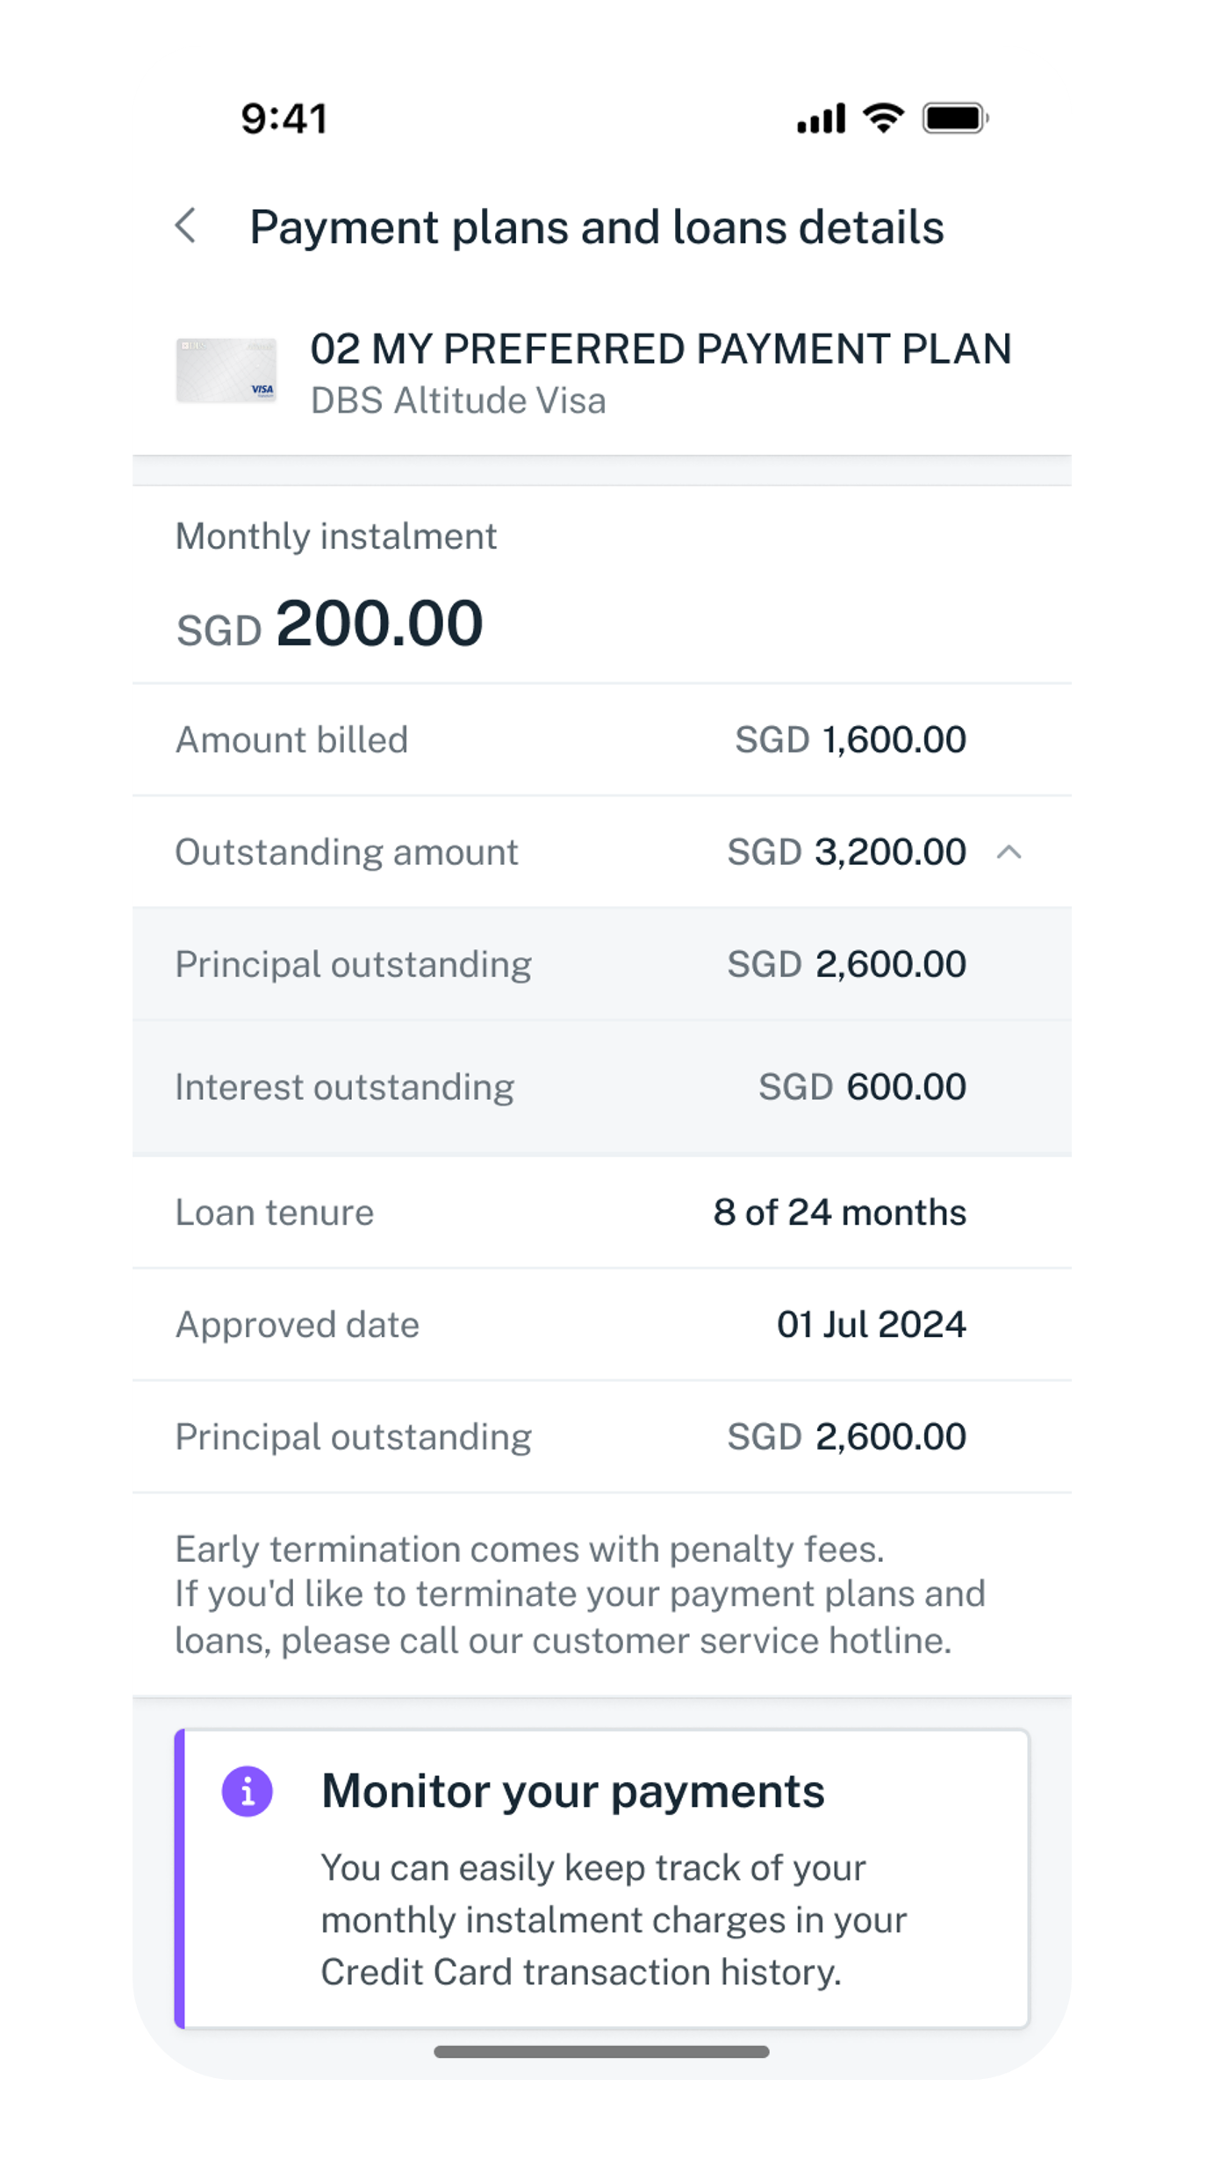This screenshot has width=1206, height=2173.
Task: Tap the battery status icon
Action: pos(955,118)
